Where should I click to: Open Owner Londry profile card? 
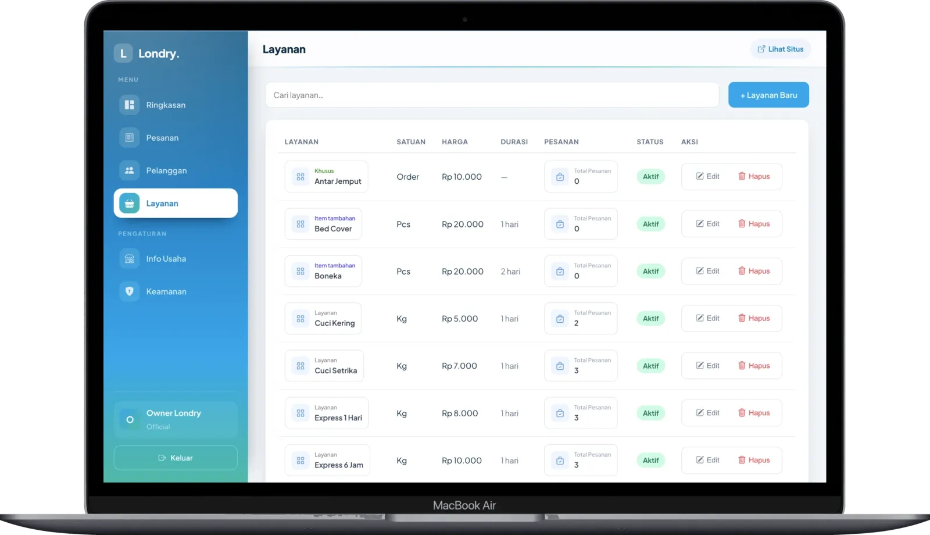(176, 419)
